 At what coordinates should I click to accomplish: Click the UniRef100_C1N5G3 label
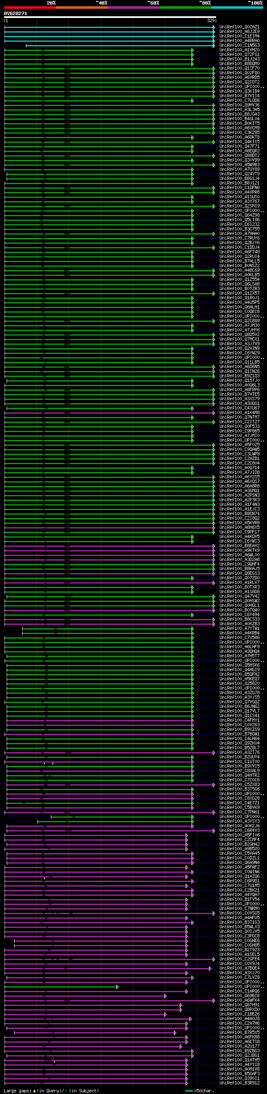(x=239, y=45)
